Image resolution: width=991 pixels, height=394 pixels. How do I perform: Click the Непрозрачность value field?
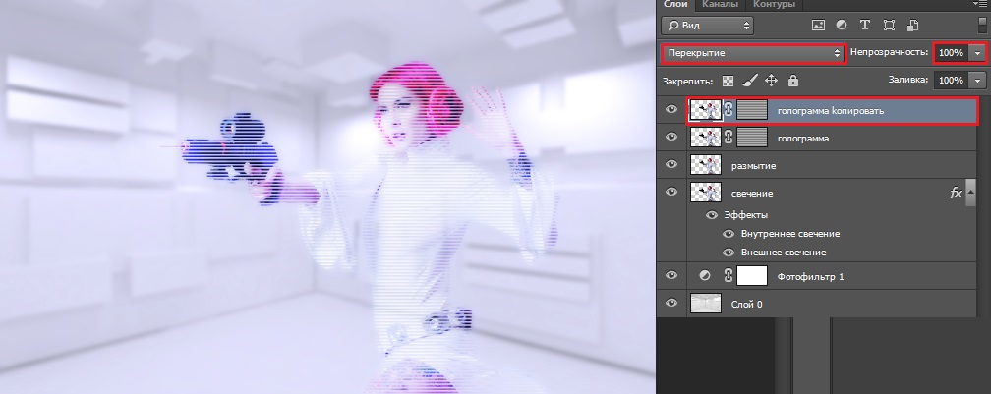952,53
